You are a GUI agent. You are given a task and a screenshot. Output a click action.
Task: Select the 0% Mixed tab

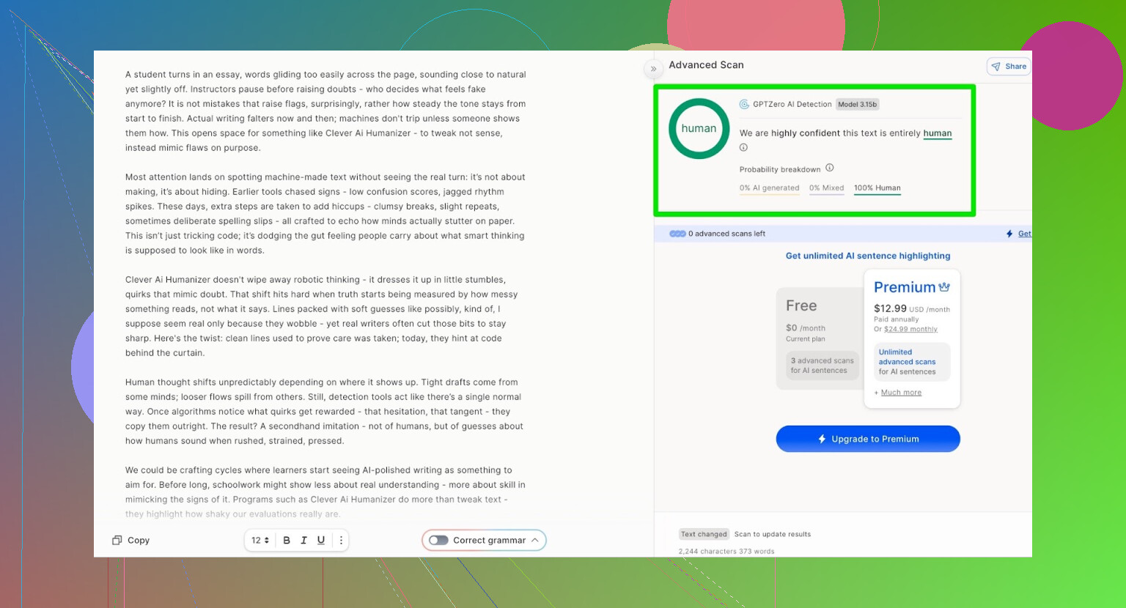826,188
